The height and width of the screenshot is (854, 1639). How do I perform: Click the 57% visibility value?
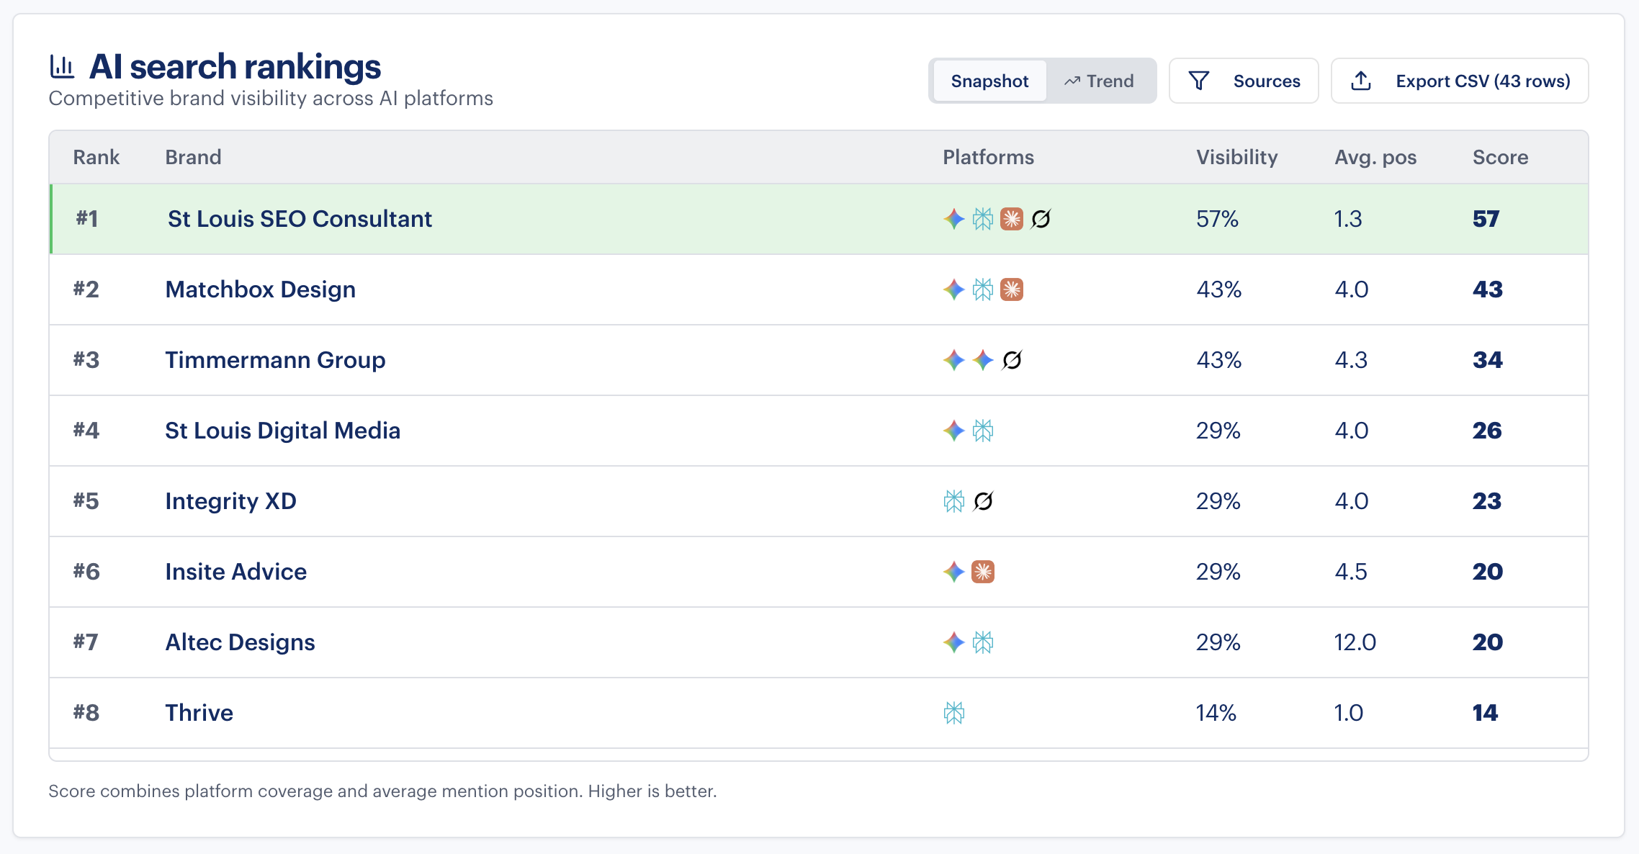1217,219
